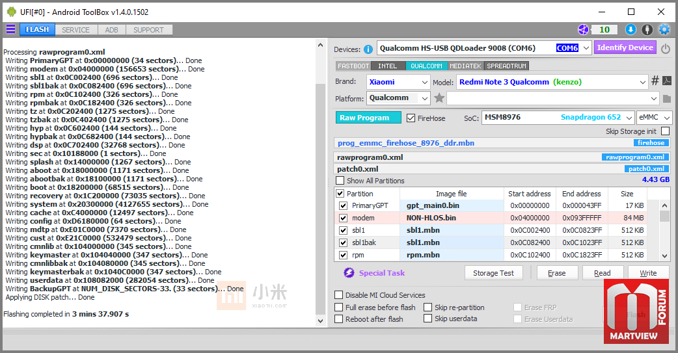678x353 pixels.
Task: Click the dark info circle icon in the toolbar
Action: [x=647, y=29]
